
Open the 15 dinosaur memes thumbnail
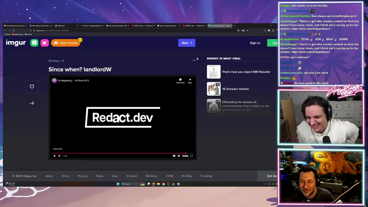click(x=214, y=89)
